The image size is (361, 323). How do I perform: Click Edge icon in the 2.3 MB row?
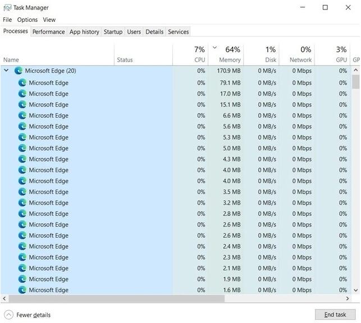click(x=22, y=257)
